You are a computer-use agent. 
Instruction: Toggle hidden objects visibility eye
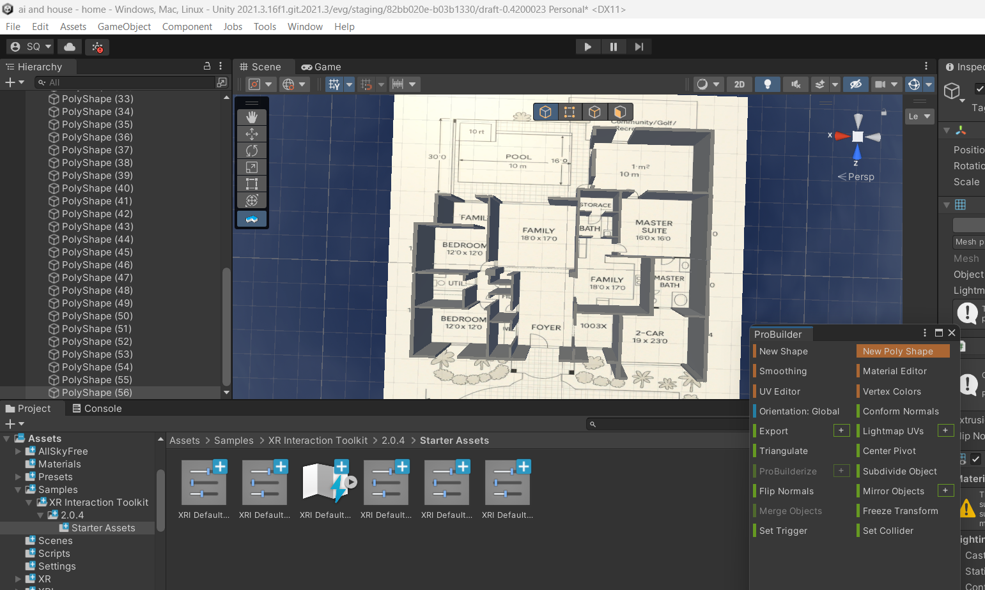coord(855,84)
